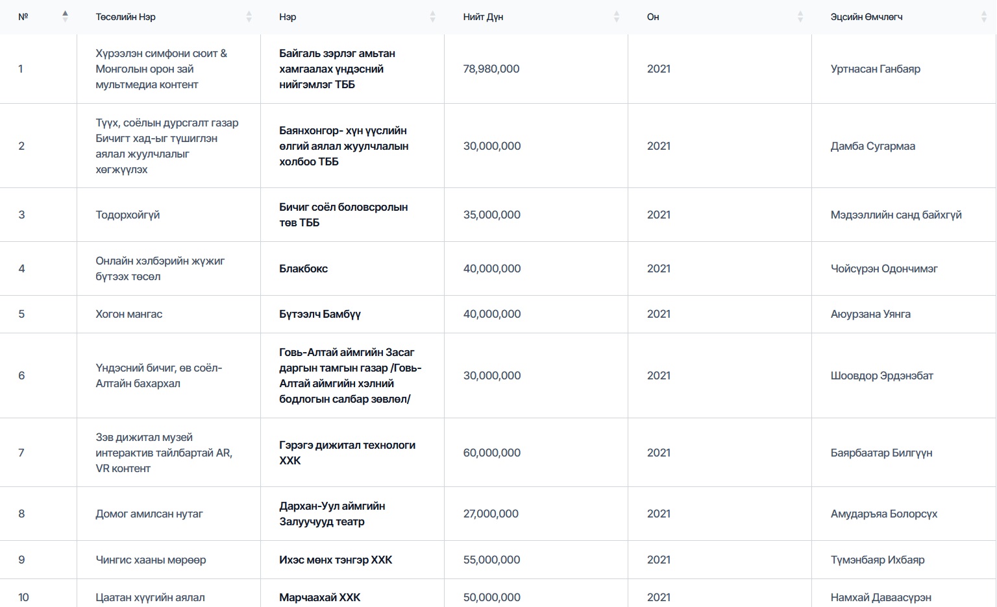Screen dimensions: 997x607
Task: Click project Чингис хааны мөрөөр
Action: pos(151,560)
